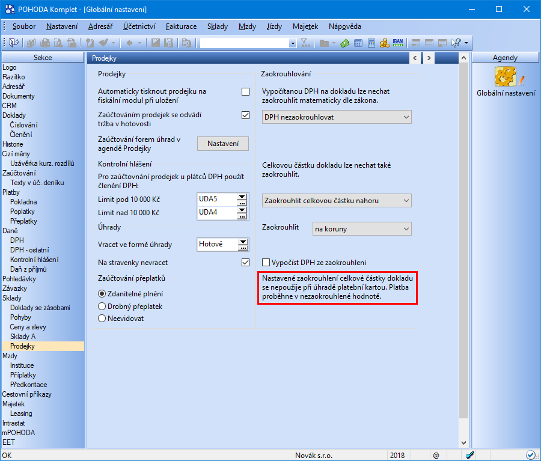Select 'Číslování' under Doklady
Viewport: 541px width, 461px height.
coord(23,125)
